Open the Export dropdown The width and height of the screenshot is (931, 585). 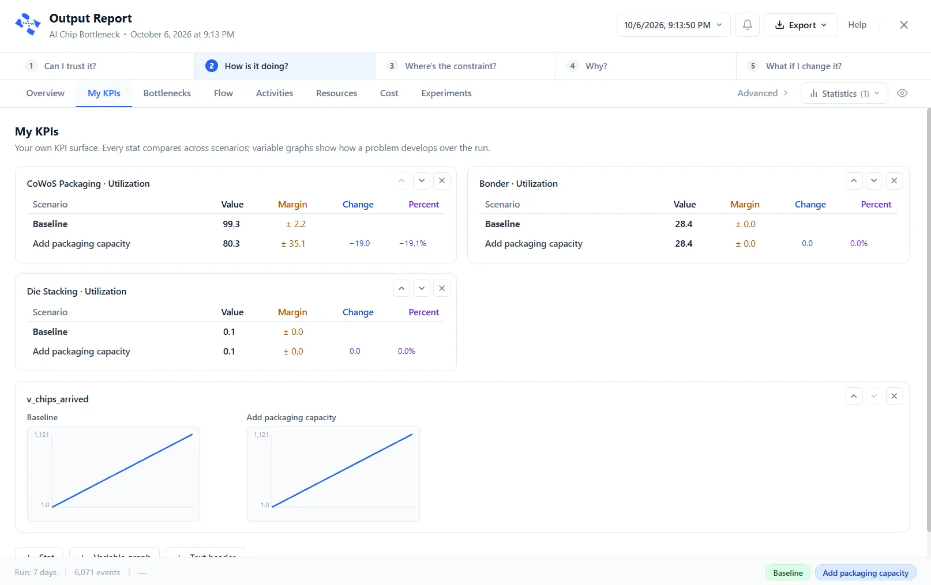click(x=801, y=25)
